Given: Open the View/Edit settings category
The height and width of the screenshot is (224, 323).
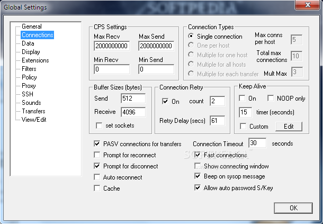Looking at the screenshot, I should (33, 120).
